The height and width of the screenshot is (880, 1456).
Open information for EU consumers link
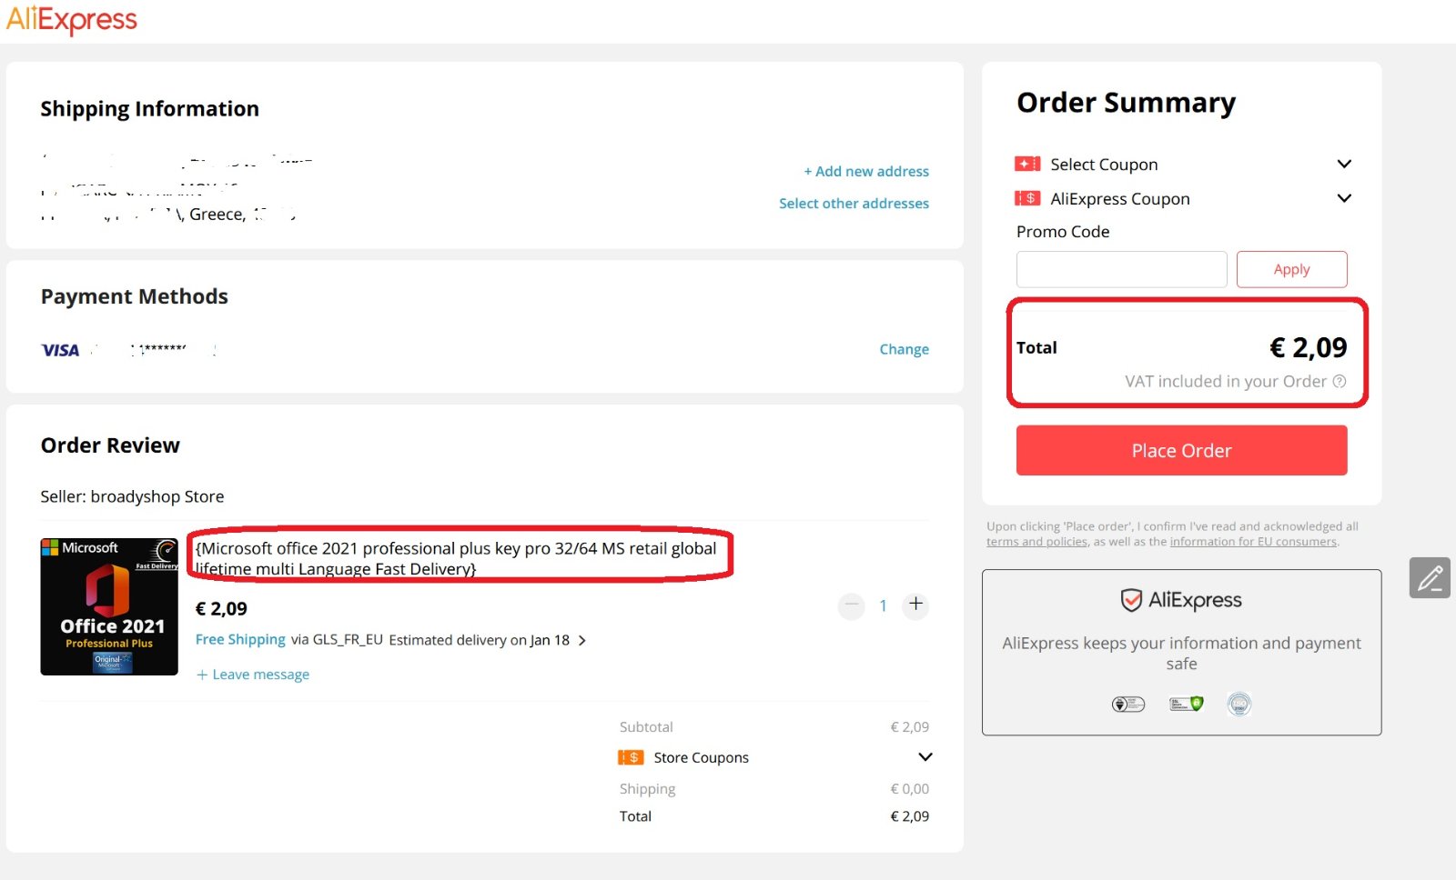point(1253,542)
